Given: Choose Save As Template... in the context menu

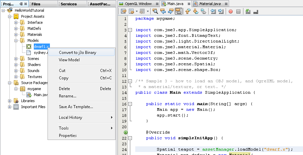Looking at the screenshot, I should (x=82, y=107).
